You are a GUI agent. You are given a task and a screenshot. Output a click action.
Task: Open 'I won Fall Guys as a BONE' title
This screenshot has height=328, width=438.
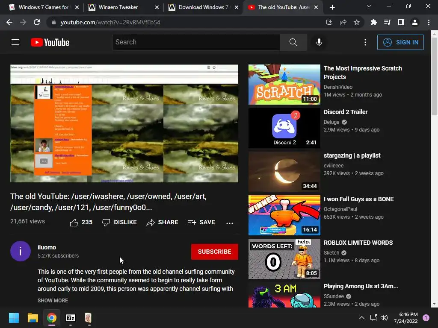(x=359, y=199)
